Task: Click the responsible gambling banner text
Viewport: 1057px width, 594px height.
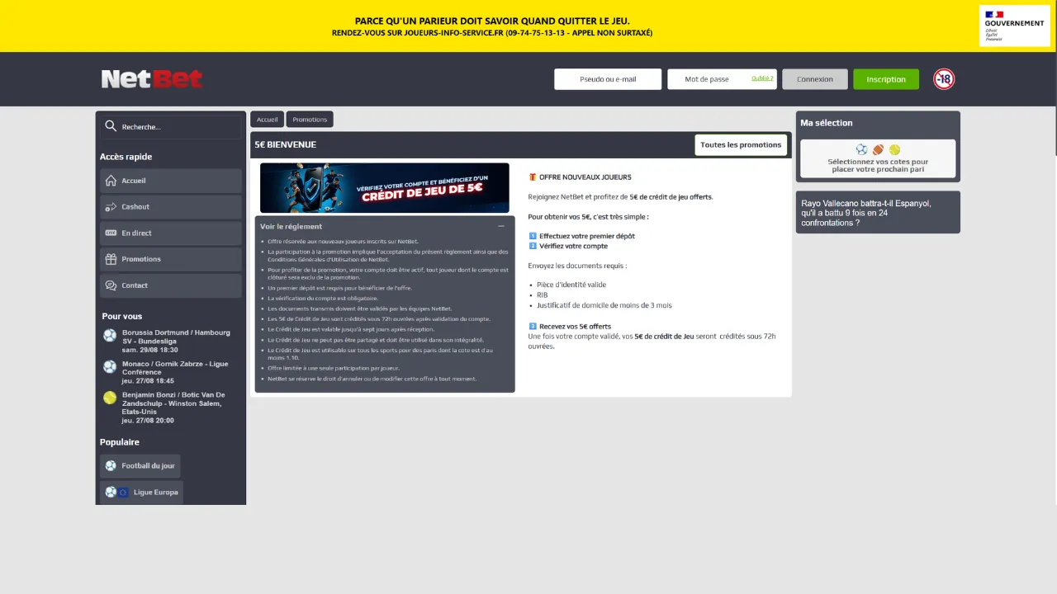Action: coord(492,26)
